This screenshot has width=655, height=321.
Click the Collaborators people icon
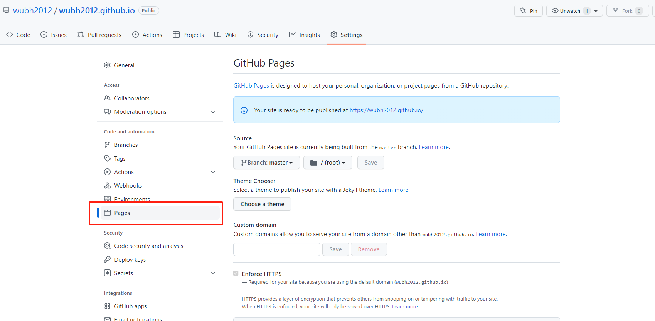(107, 98)
